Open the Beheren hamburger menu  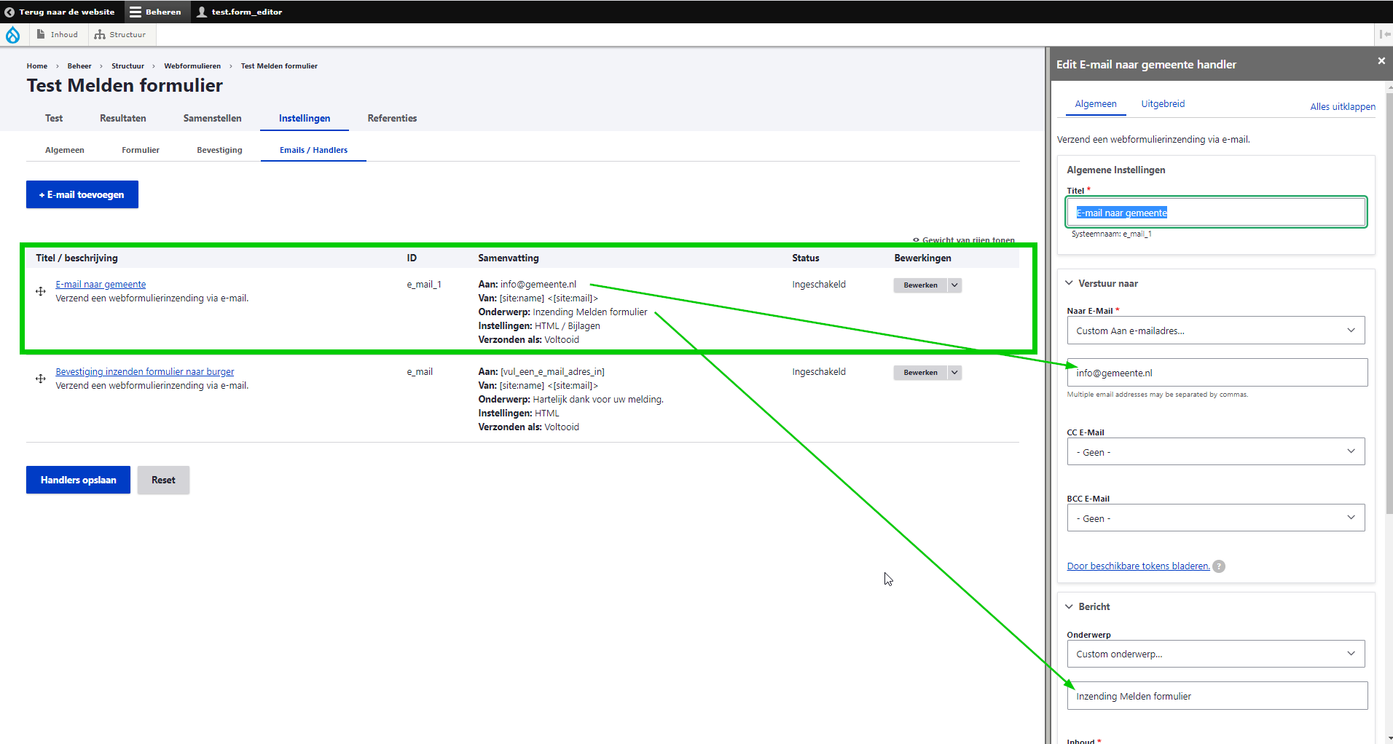[x=155, y=12]
